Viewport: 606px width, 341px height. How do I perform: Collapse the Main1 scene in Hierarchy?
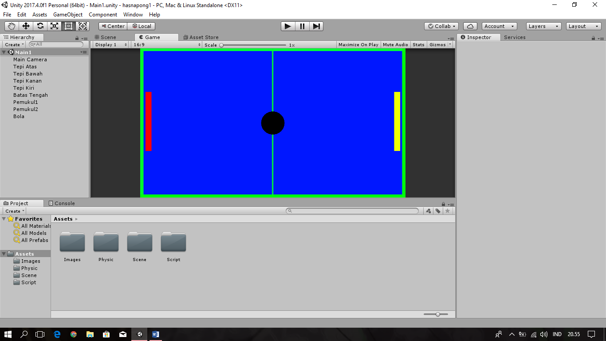point(4,52)
